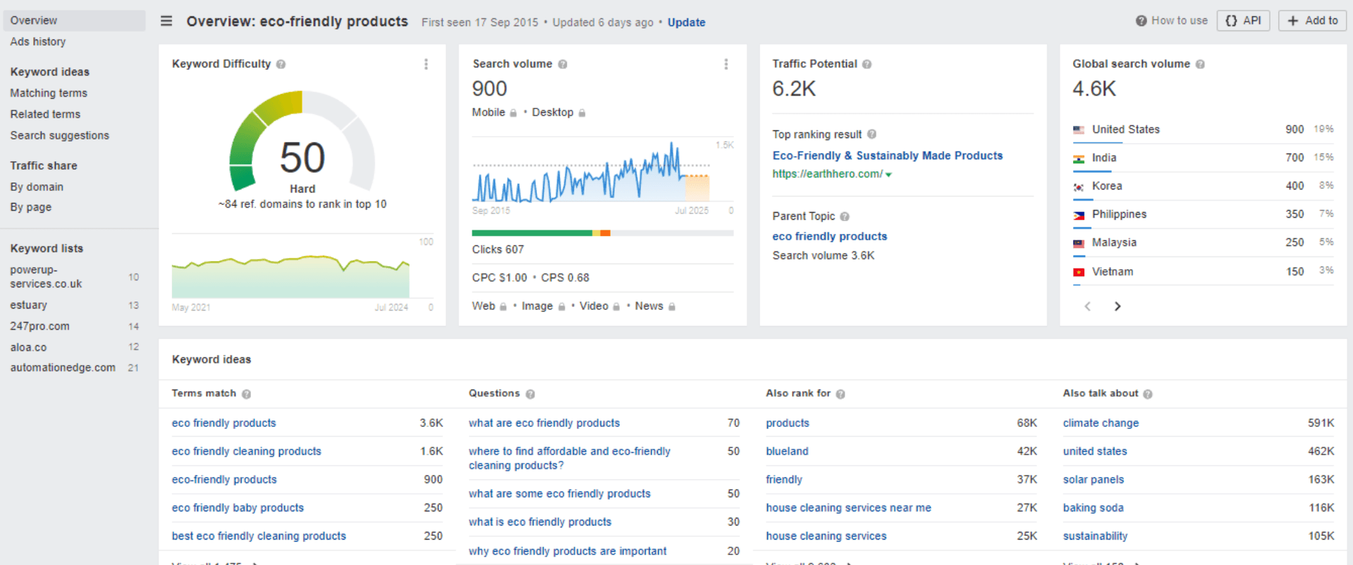1353x565 pixels.
Task: Click Terms match help icon
Action: pyautogui.click(x=246, y=394)
